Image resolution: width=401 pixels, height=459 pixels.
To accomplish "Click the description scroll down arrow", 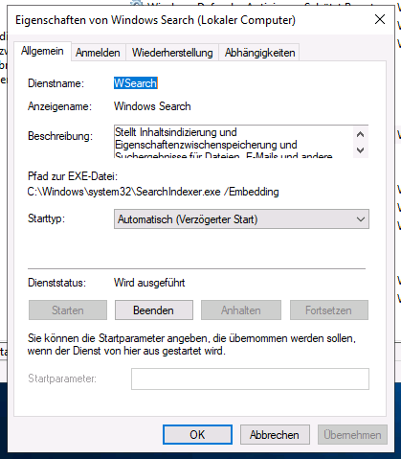I will pos(361,149).
